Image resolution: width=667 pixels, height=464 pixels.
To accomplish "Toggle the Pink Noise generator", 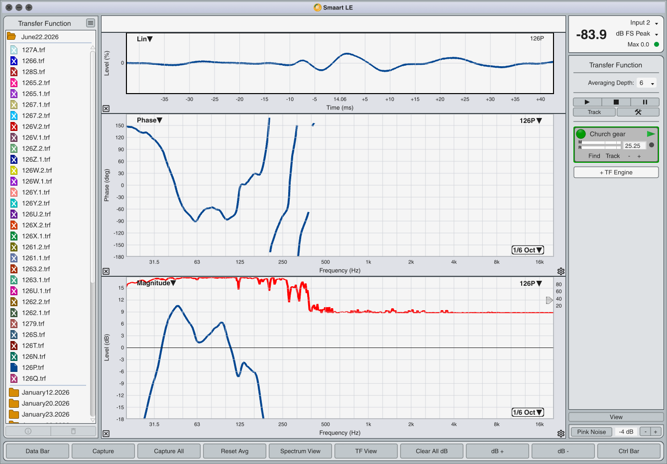I will [x=591, y=432].
